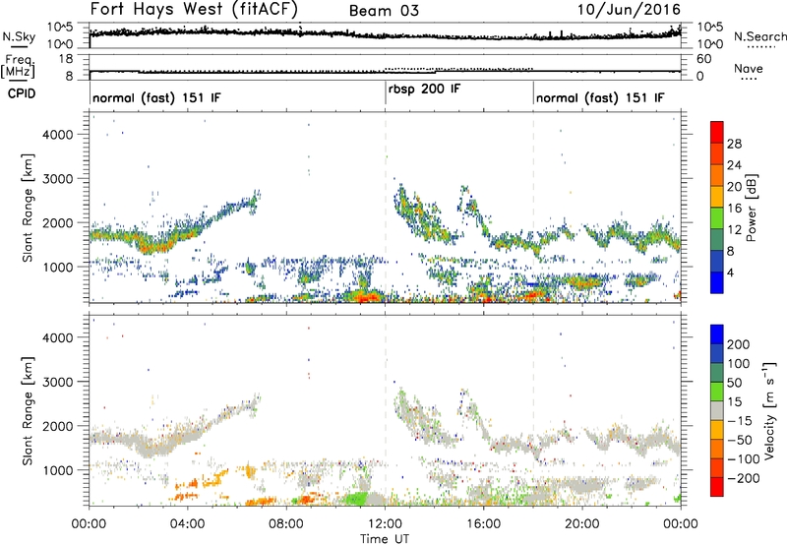Click the 'N.Search' legend label

(759, 36)
